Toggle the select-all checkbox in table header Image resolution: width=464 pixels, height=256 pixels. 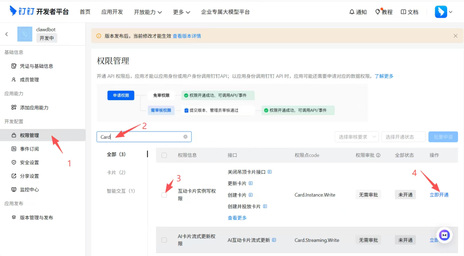click(x=164, y=155)
